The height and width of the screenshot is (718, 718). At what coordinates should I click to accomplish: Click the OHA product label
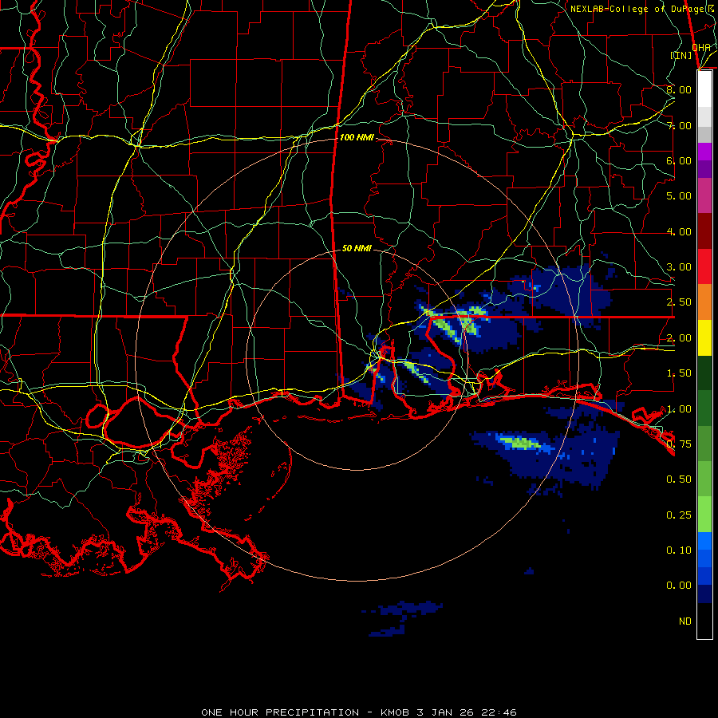(701, 48)
